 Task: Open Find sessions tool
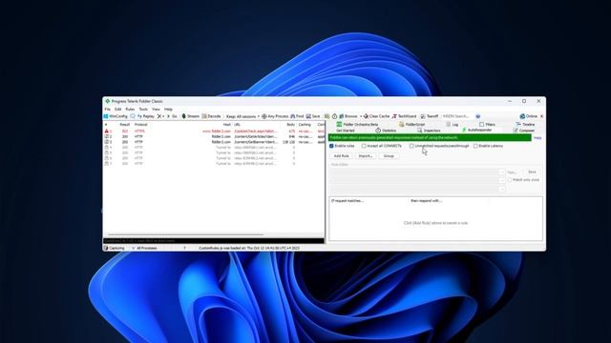coord(297,116)
